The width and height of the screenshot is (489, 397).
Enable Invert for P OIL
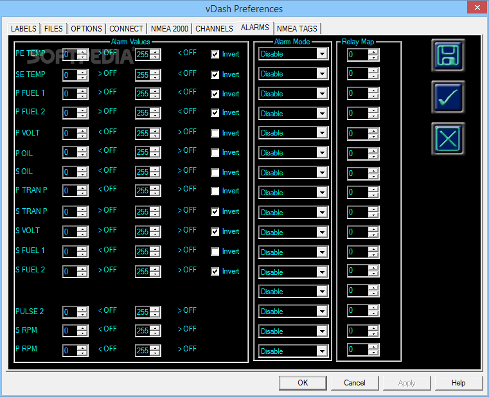215,152
